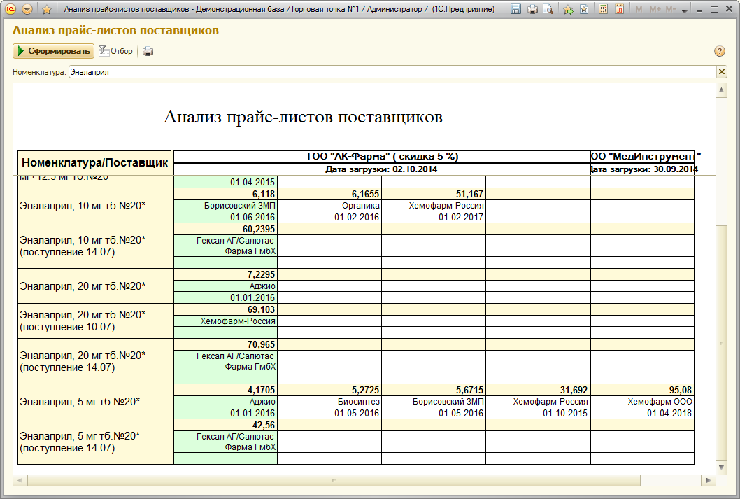Open the calculator tool
Image resolution: width=740 pixels, height=499 pixels.
tap(604, 9)
